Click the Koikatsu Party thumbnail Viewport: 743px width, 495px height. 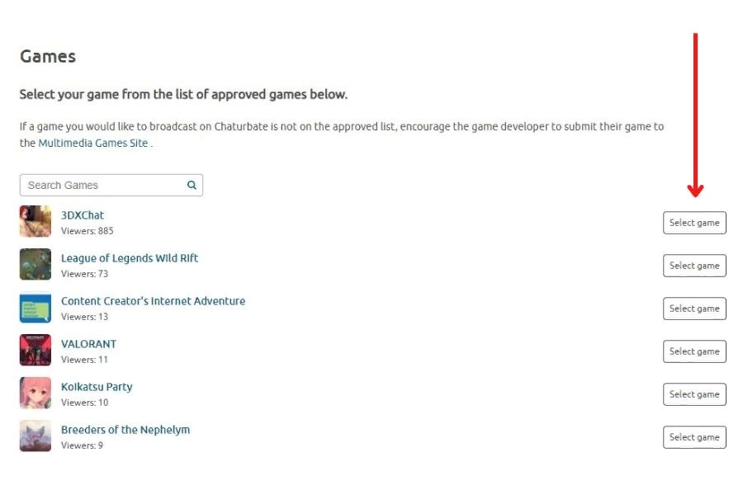pos(35,394)
